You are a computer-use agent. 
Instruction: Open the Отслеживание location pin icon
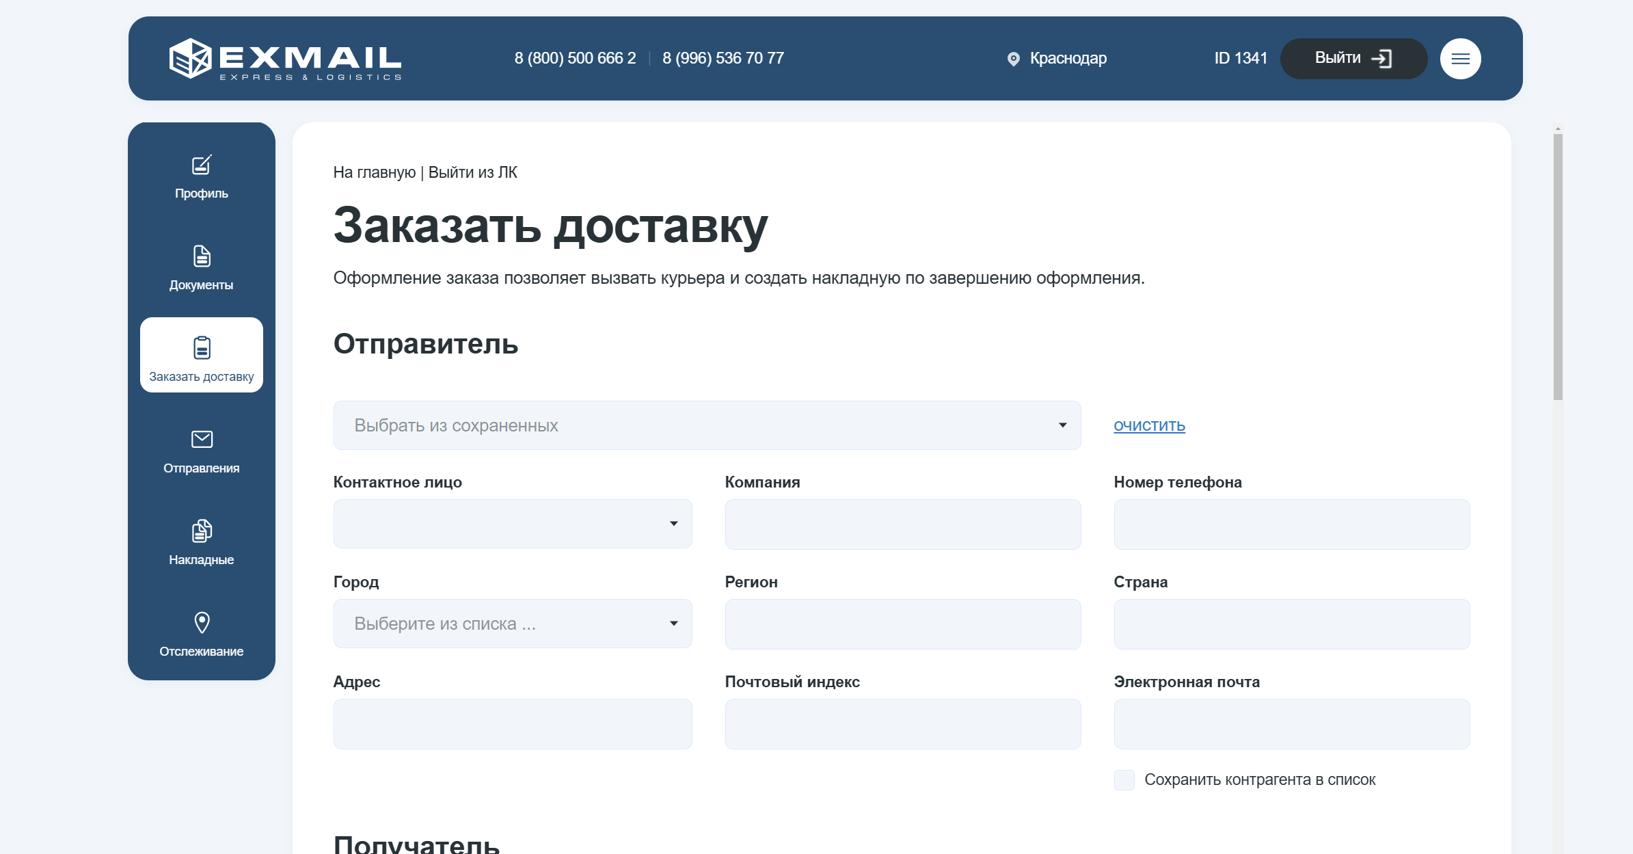point(202,622)
